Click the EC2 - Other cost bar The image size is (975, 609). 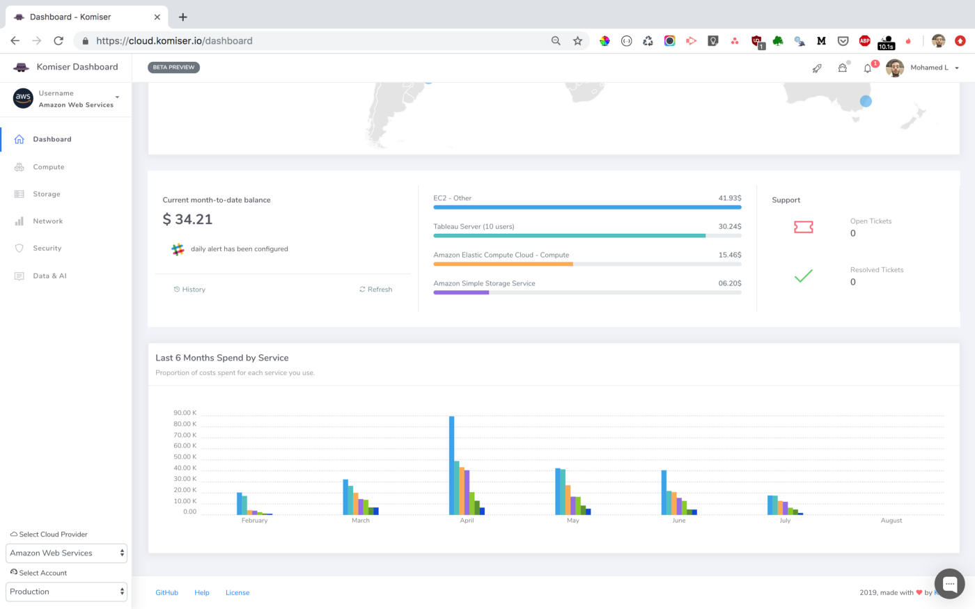(x=587, y=207)
